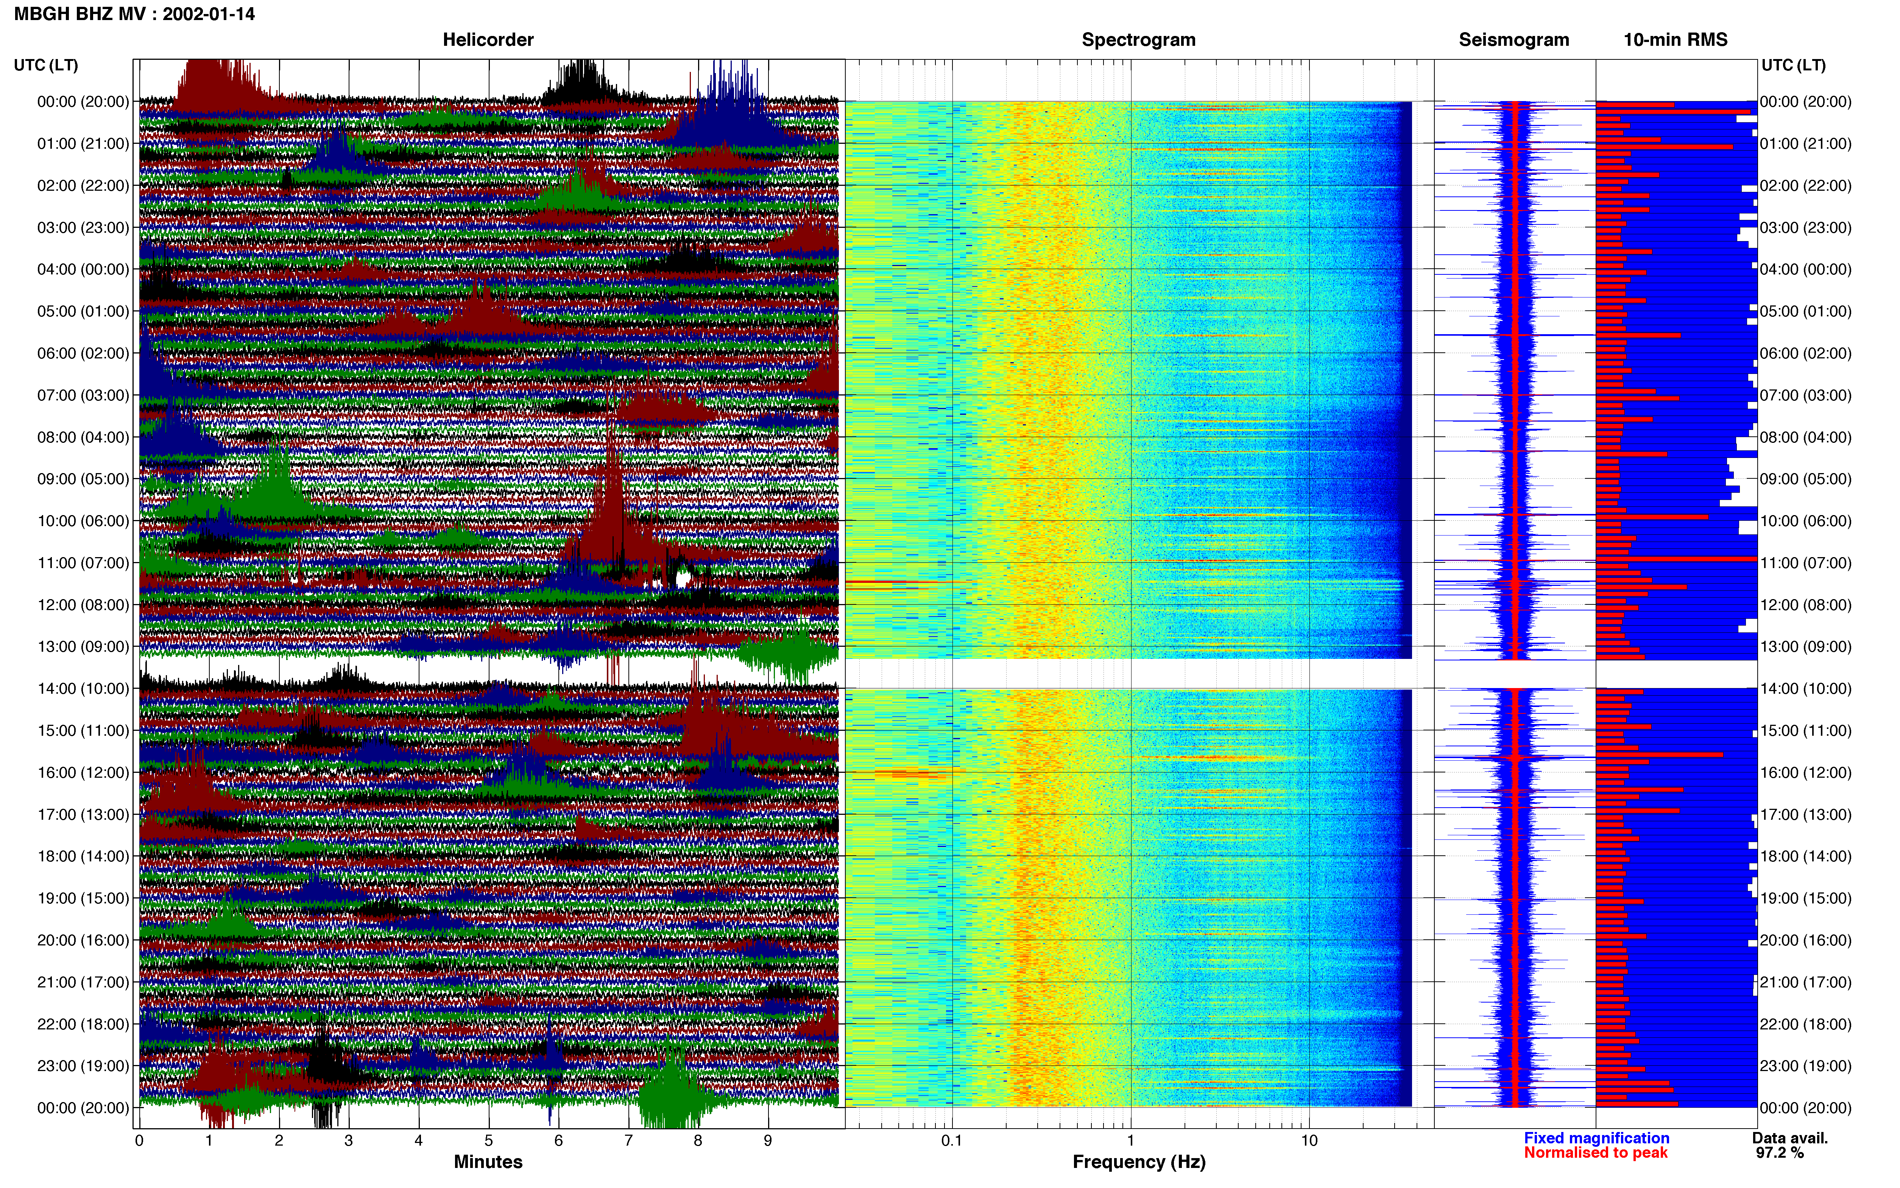Click RMS-side time label '21:00 (17:00)'
The image size is (1900, 1188).
pos(1806,982)
